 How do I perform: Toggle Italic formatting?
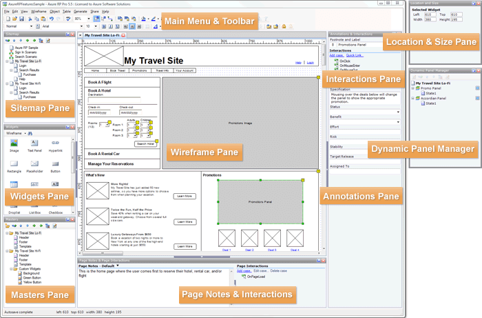click(111, 26)
